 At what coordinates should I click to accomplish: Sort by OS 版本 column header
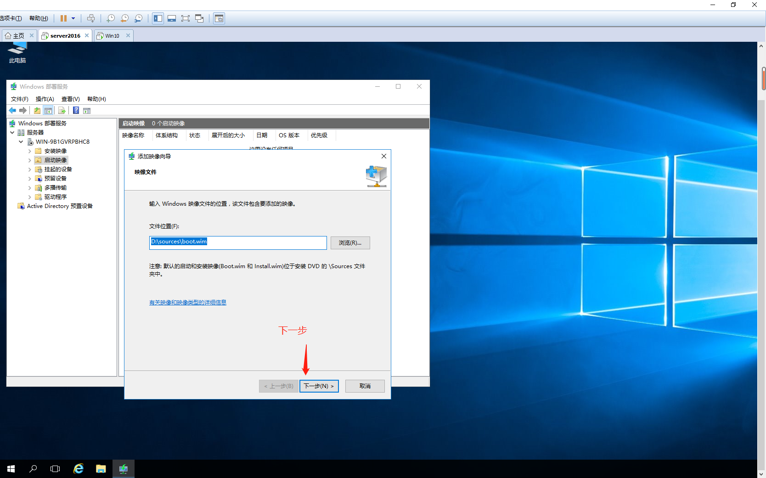click(292, 135)
